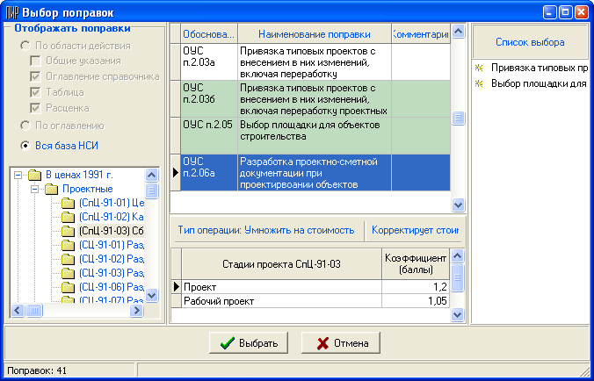Collapse the 'В ценах 1991 г.' tree node
Viewport: 594px width, 381px height.
click(x=19, y=175)
